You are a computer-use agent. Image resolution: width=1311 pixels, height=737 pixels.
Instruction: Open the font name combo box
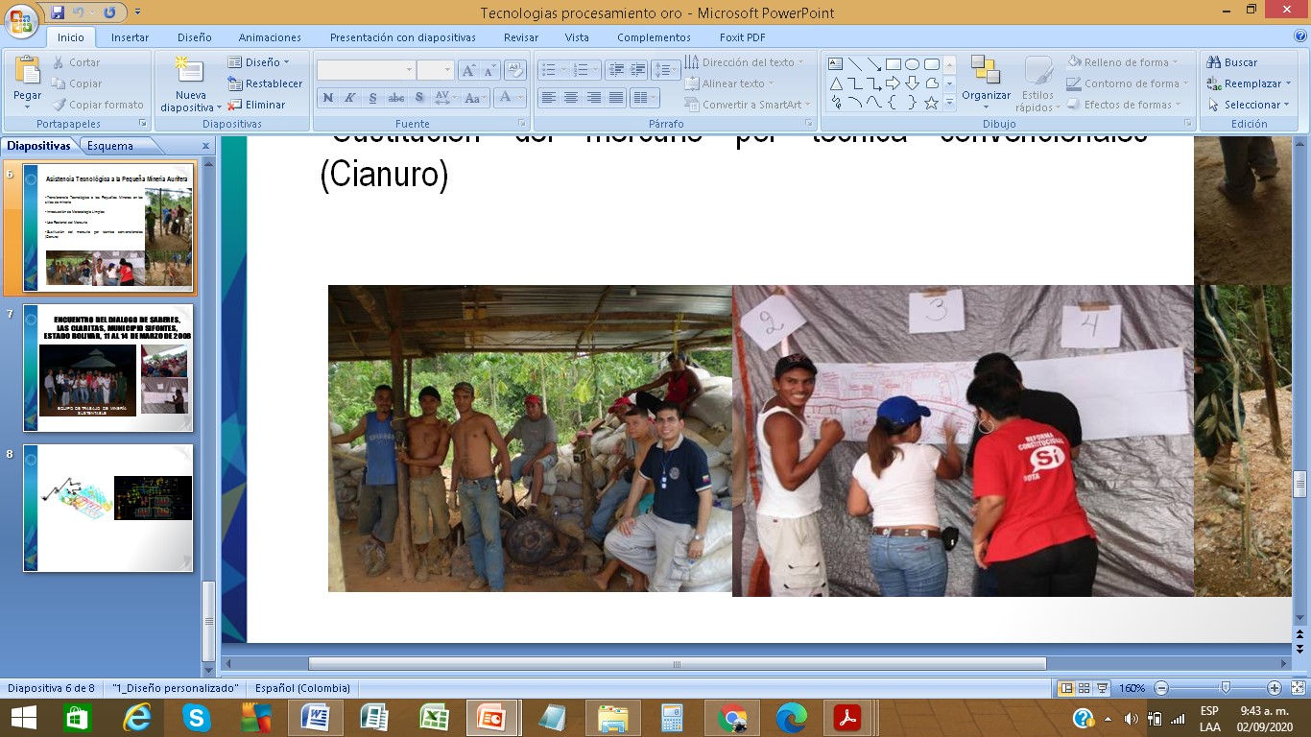click(366, 70)
